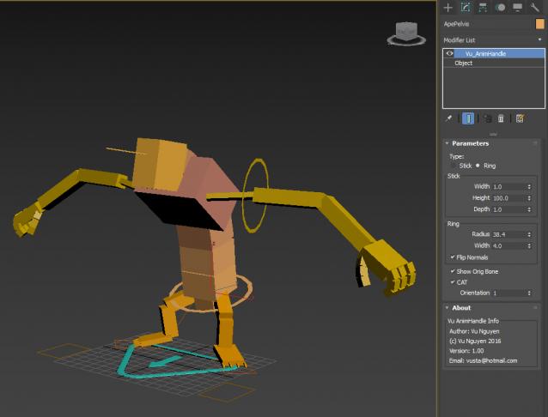Screen dimensions: 548x417
Task: Toggle the CAT checkbox
Action: (453, 282)
